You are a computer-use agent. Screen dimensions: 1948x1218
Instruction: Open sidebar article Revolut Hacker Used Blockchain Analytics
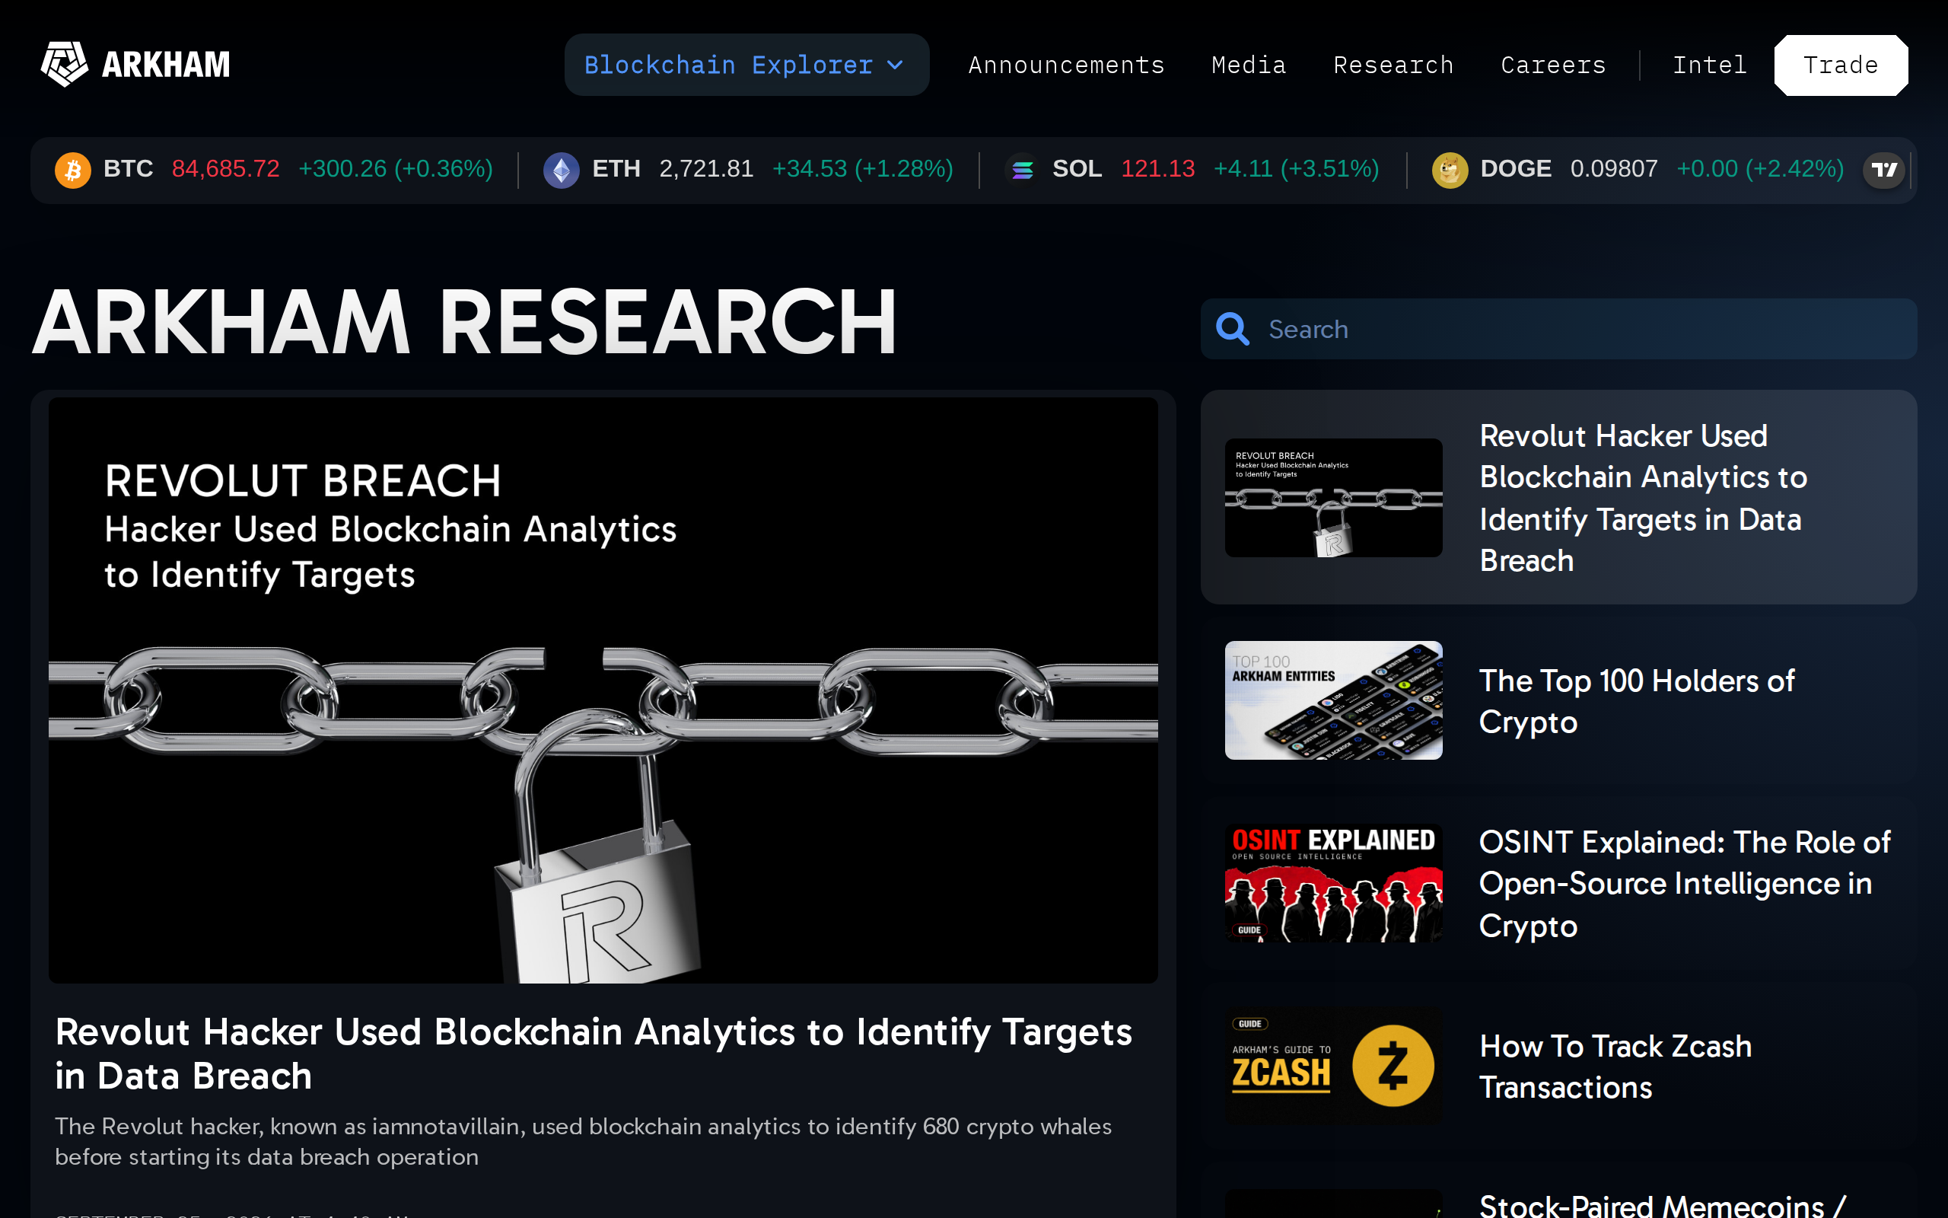tap(1643, 498)
